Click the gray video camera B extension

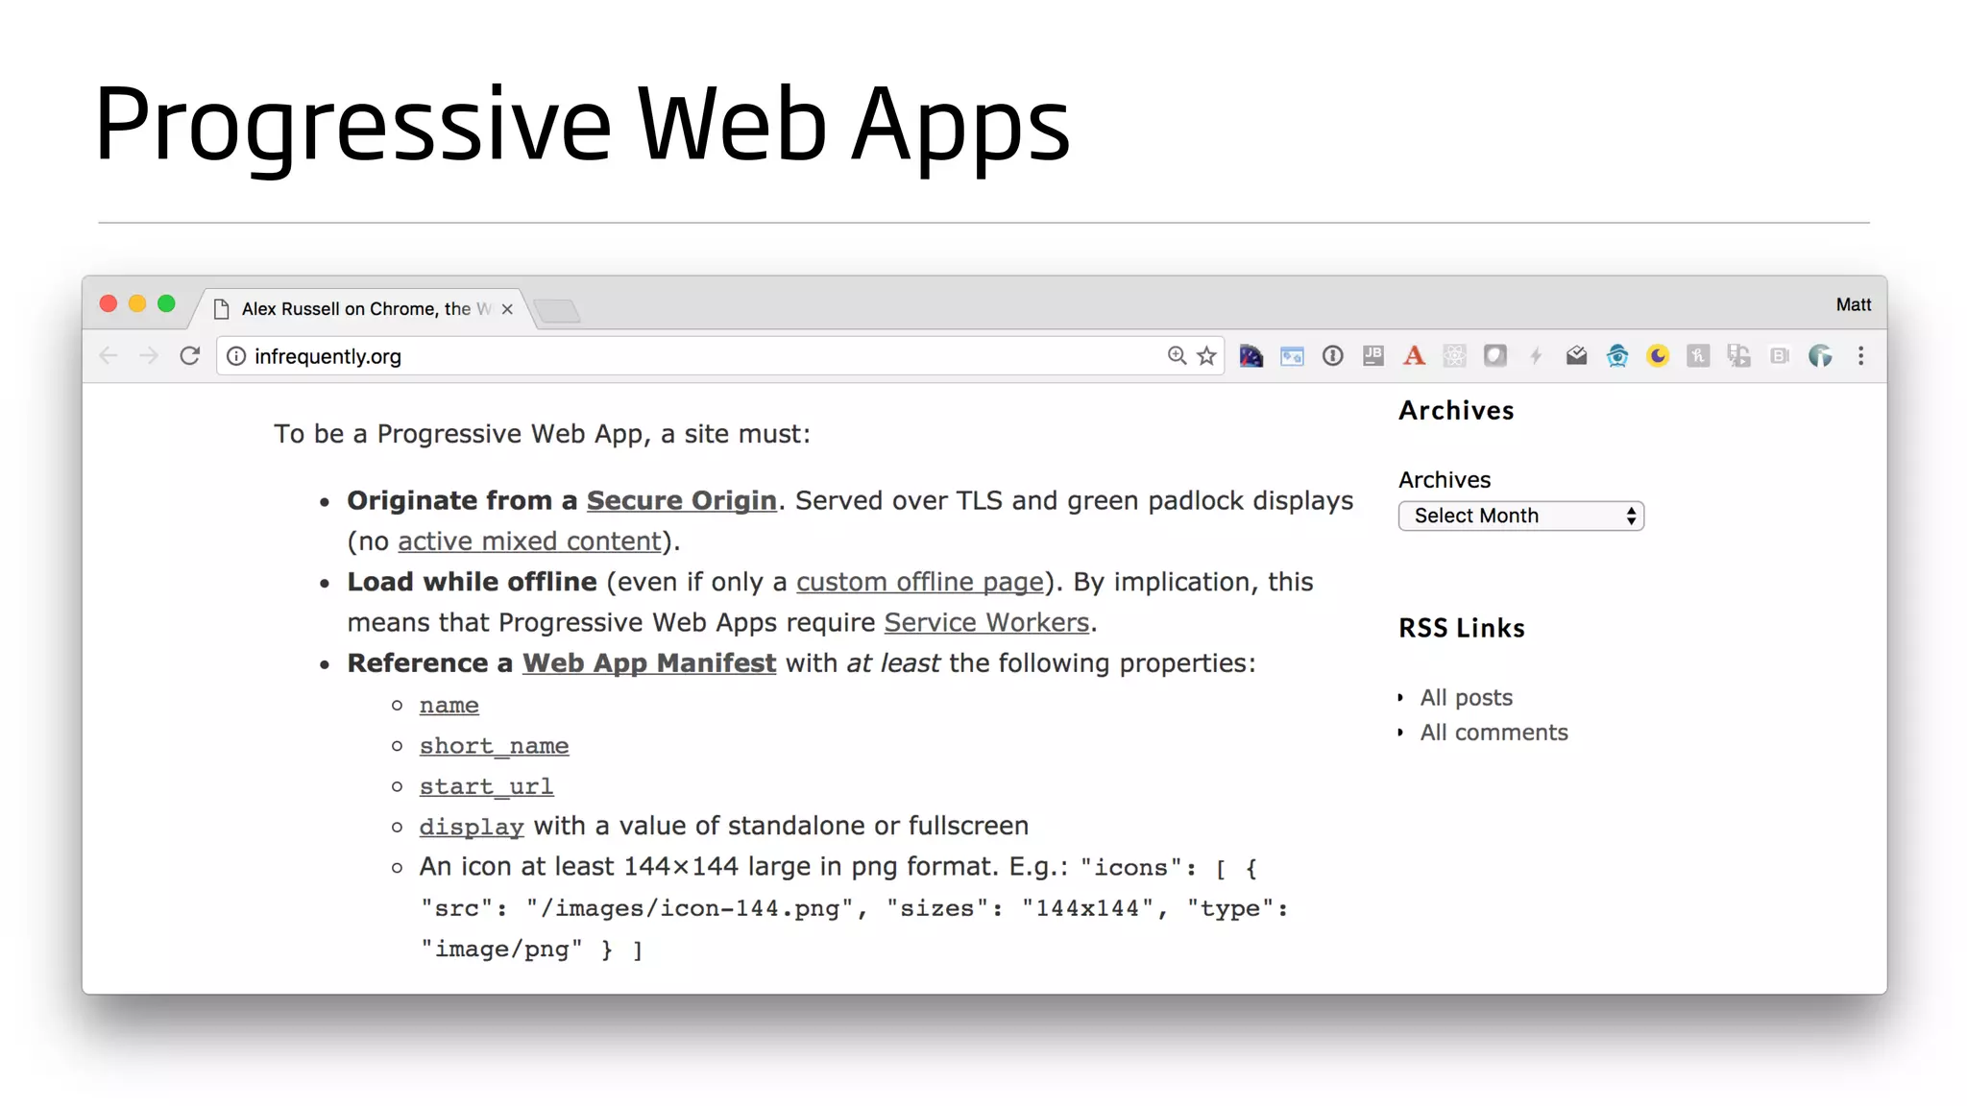pos(1780,356)
